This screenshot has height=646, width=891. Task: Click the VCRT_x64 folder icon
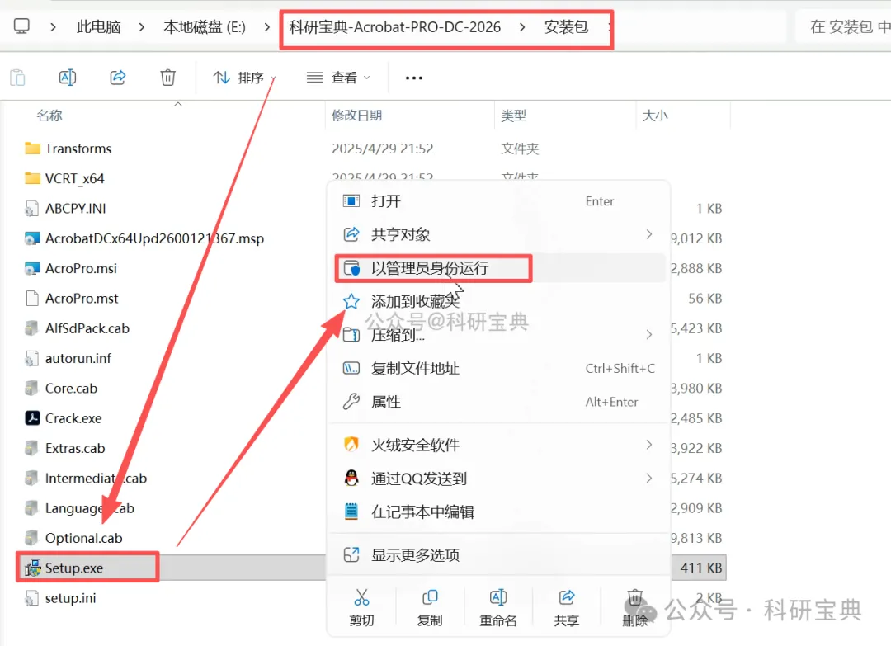coord(32,178)
